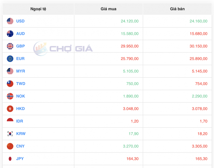This screenshot has height=168, width=214.
Task: Click the KRW South Korean flag icon
Action: (10, 133)
